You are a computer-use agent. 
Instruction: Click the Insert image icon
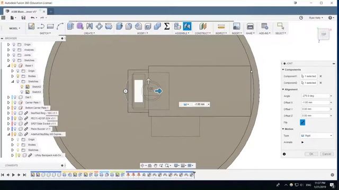point(236,26)
